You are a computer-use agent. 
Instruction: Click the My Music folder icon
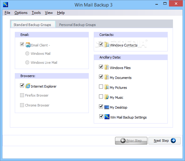coord(107,97)
